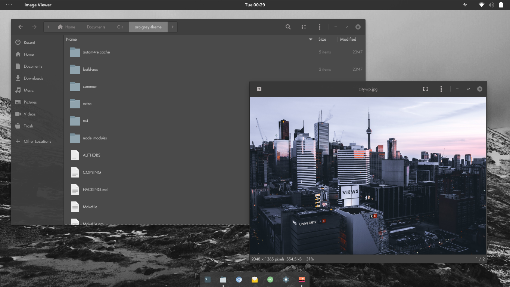This screenshot has width=510, height=287.
Task: Open the file manager's three-dot menu
Action: click(x=319, y=27)
